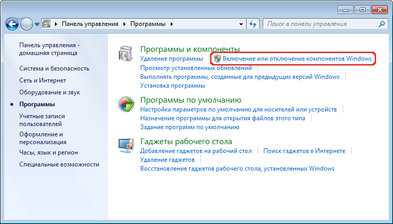The width and height of the screenshot is (393, 224).
Task: Minimize the Control Panel window
Action: 345,10
